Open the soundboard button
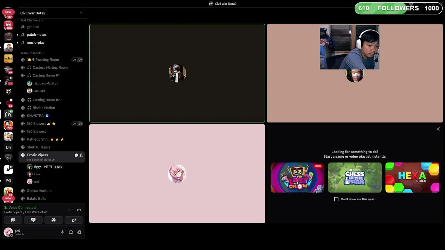This screenshot has height=250, width=445. pyautogui.click(x=74, y=220)
